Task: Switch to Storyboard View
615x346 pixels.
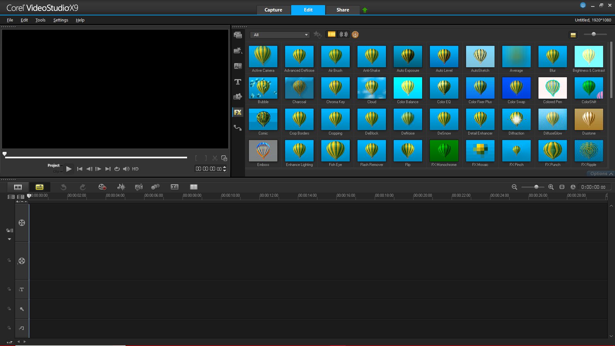Action: (x=18, y=187)
